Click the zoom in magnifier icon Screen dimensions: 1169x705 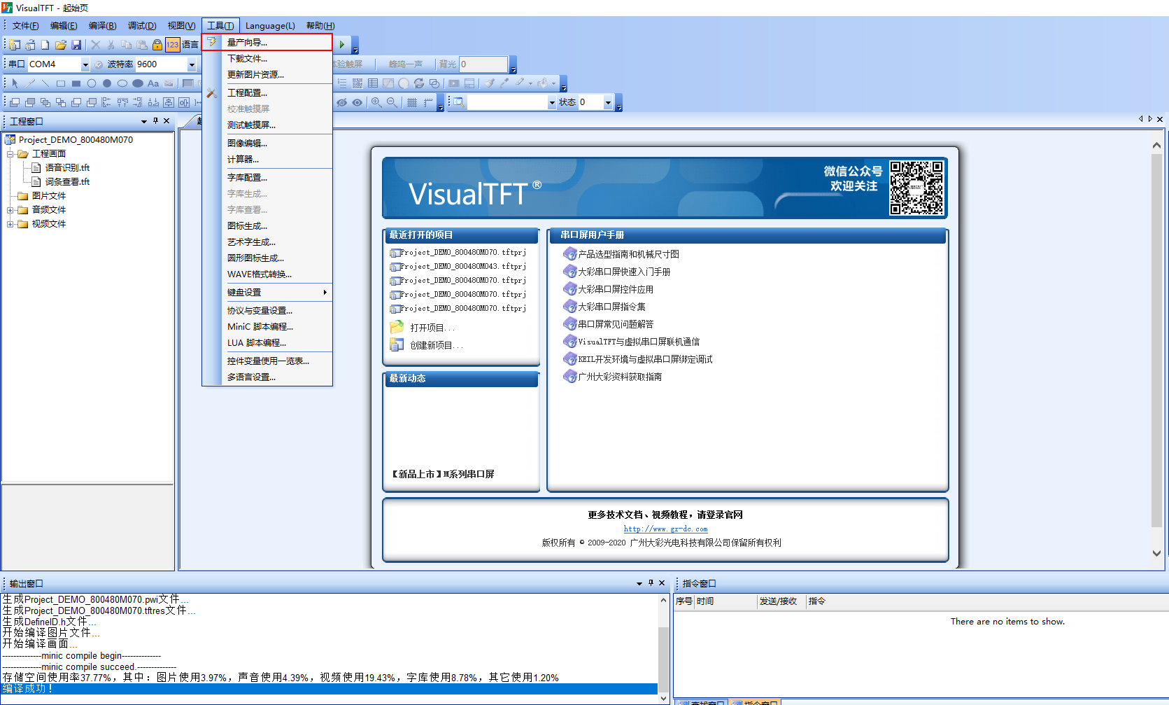tap(376, 102)
